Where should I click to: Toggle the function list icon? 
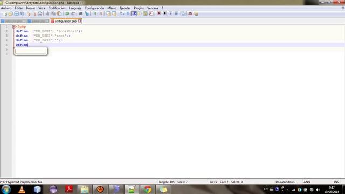click(x=151, y=13)
